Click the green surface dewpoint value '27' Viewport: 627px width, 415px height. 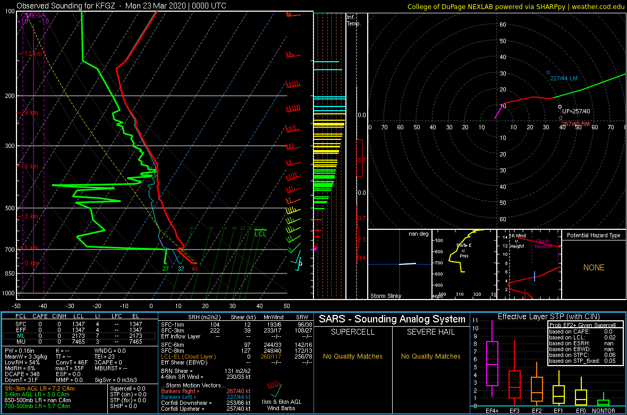click(166, 268)
